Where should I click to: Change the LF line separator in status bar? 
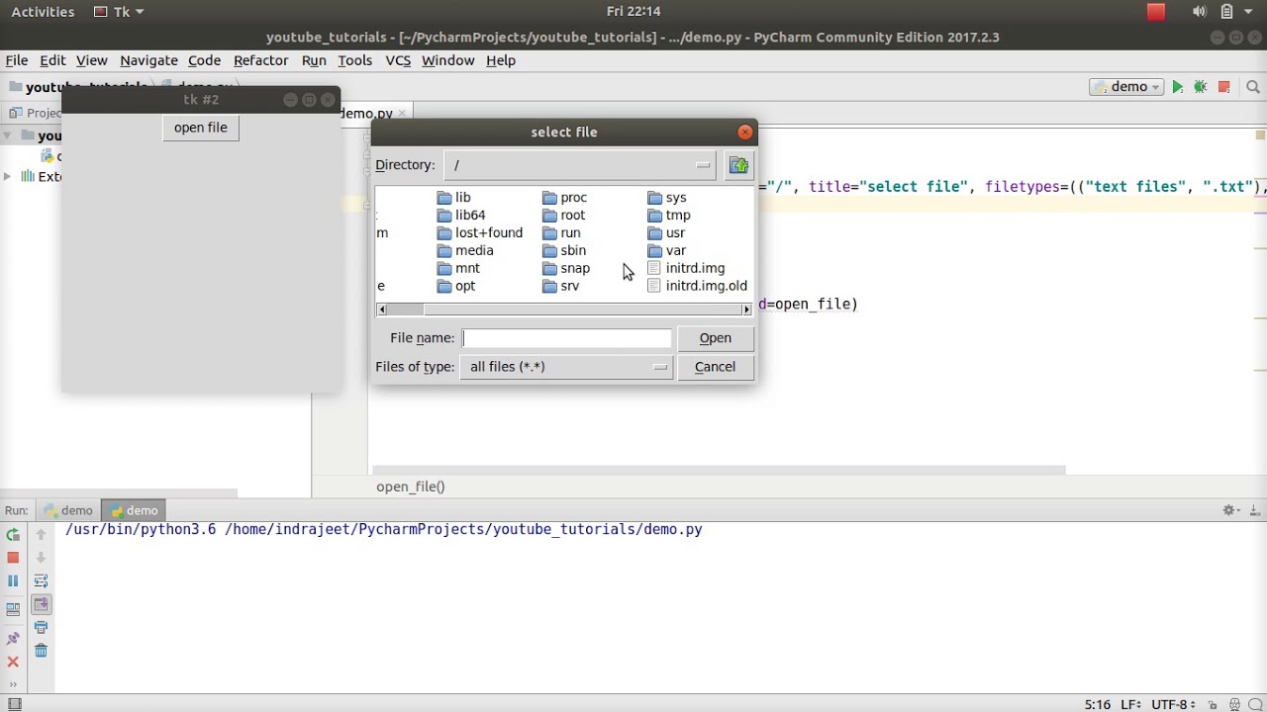tap(1129, 704)
